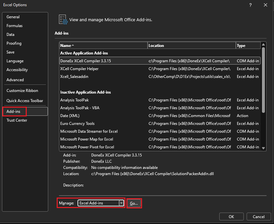The width and height of the screenshot is (274, 224).
Task: Confirm with the OK button
Action: coord(231,217)
